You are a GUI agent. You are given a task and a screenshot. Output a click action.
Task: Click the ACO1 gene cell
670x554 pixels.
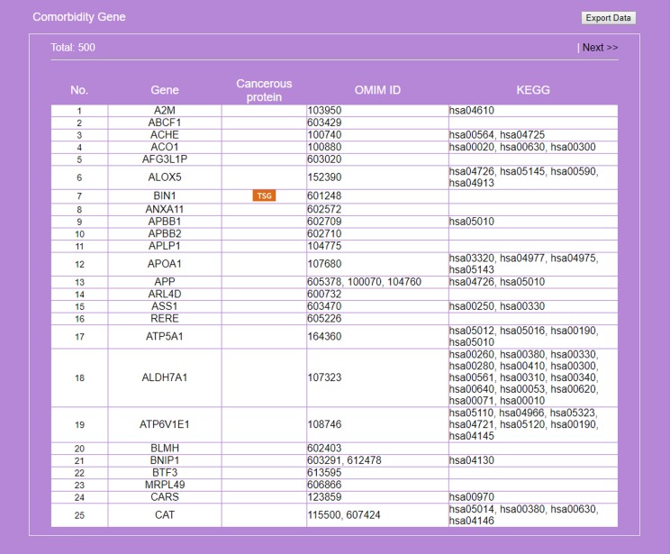[165, 147]
